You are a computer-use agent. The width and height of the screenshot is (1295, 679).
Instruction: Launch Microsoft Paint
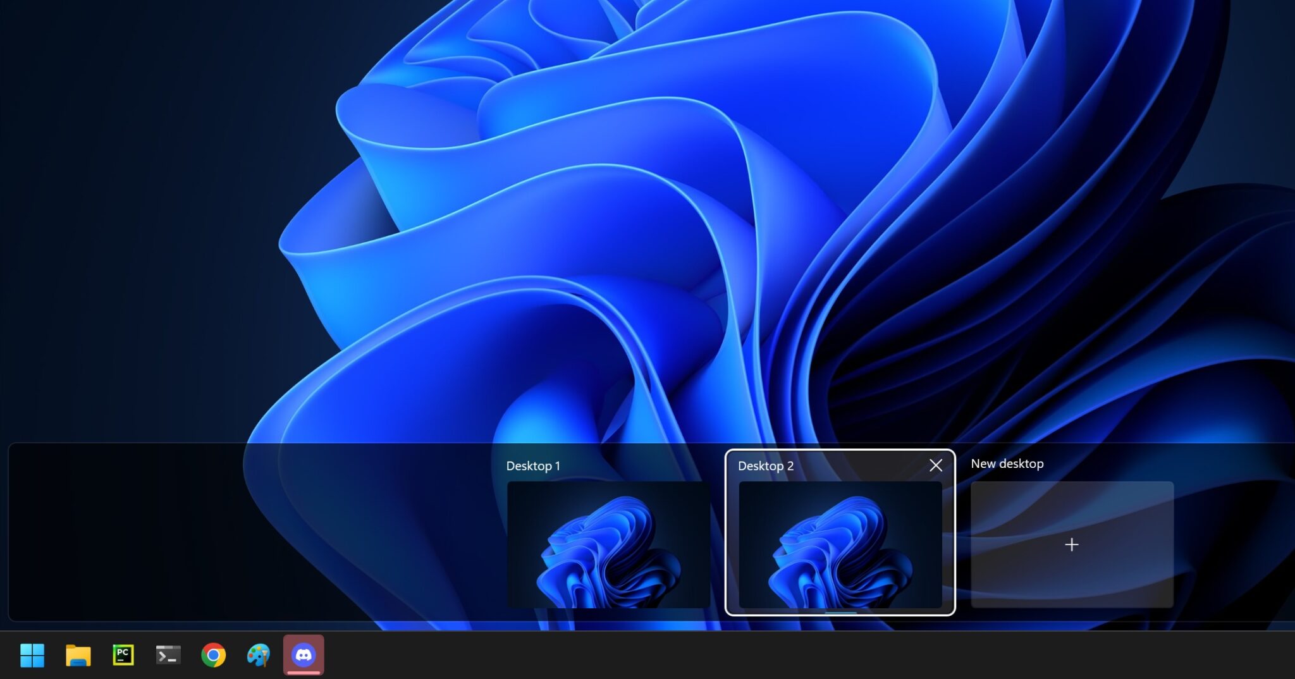259,656
